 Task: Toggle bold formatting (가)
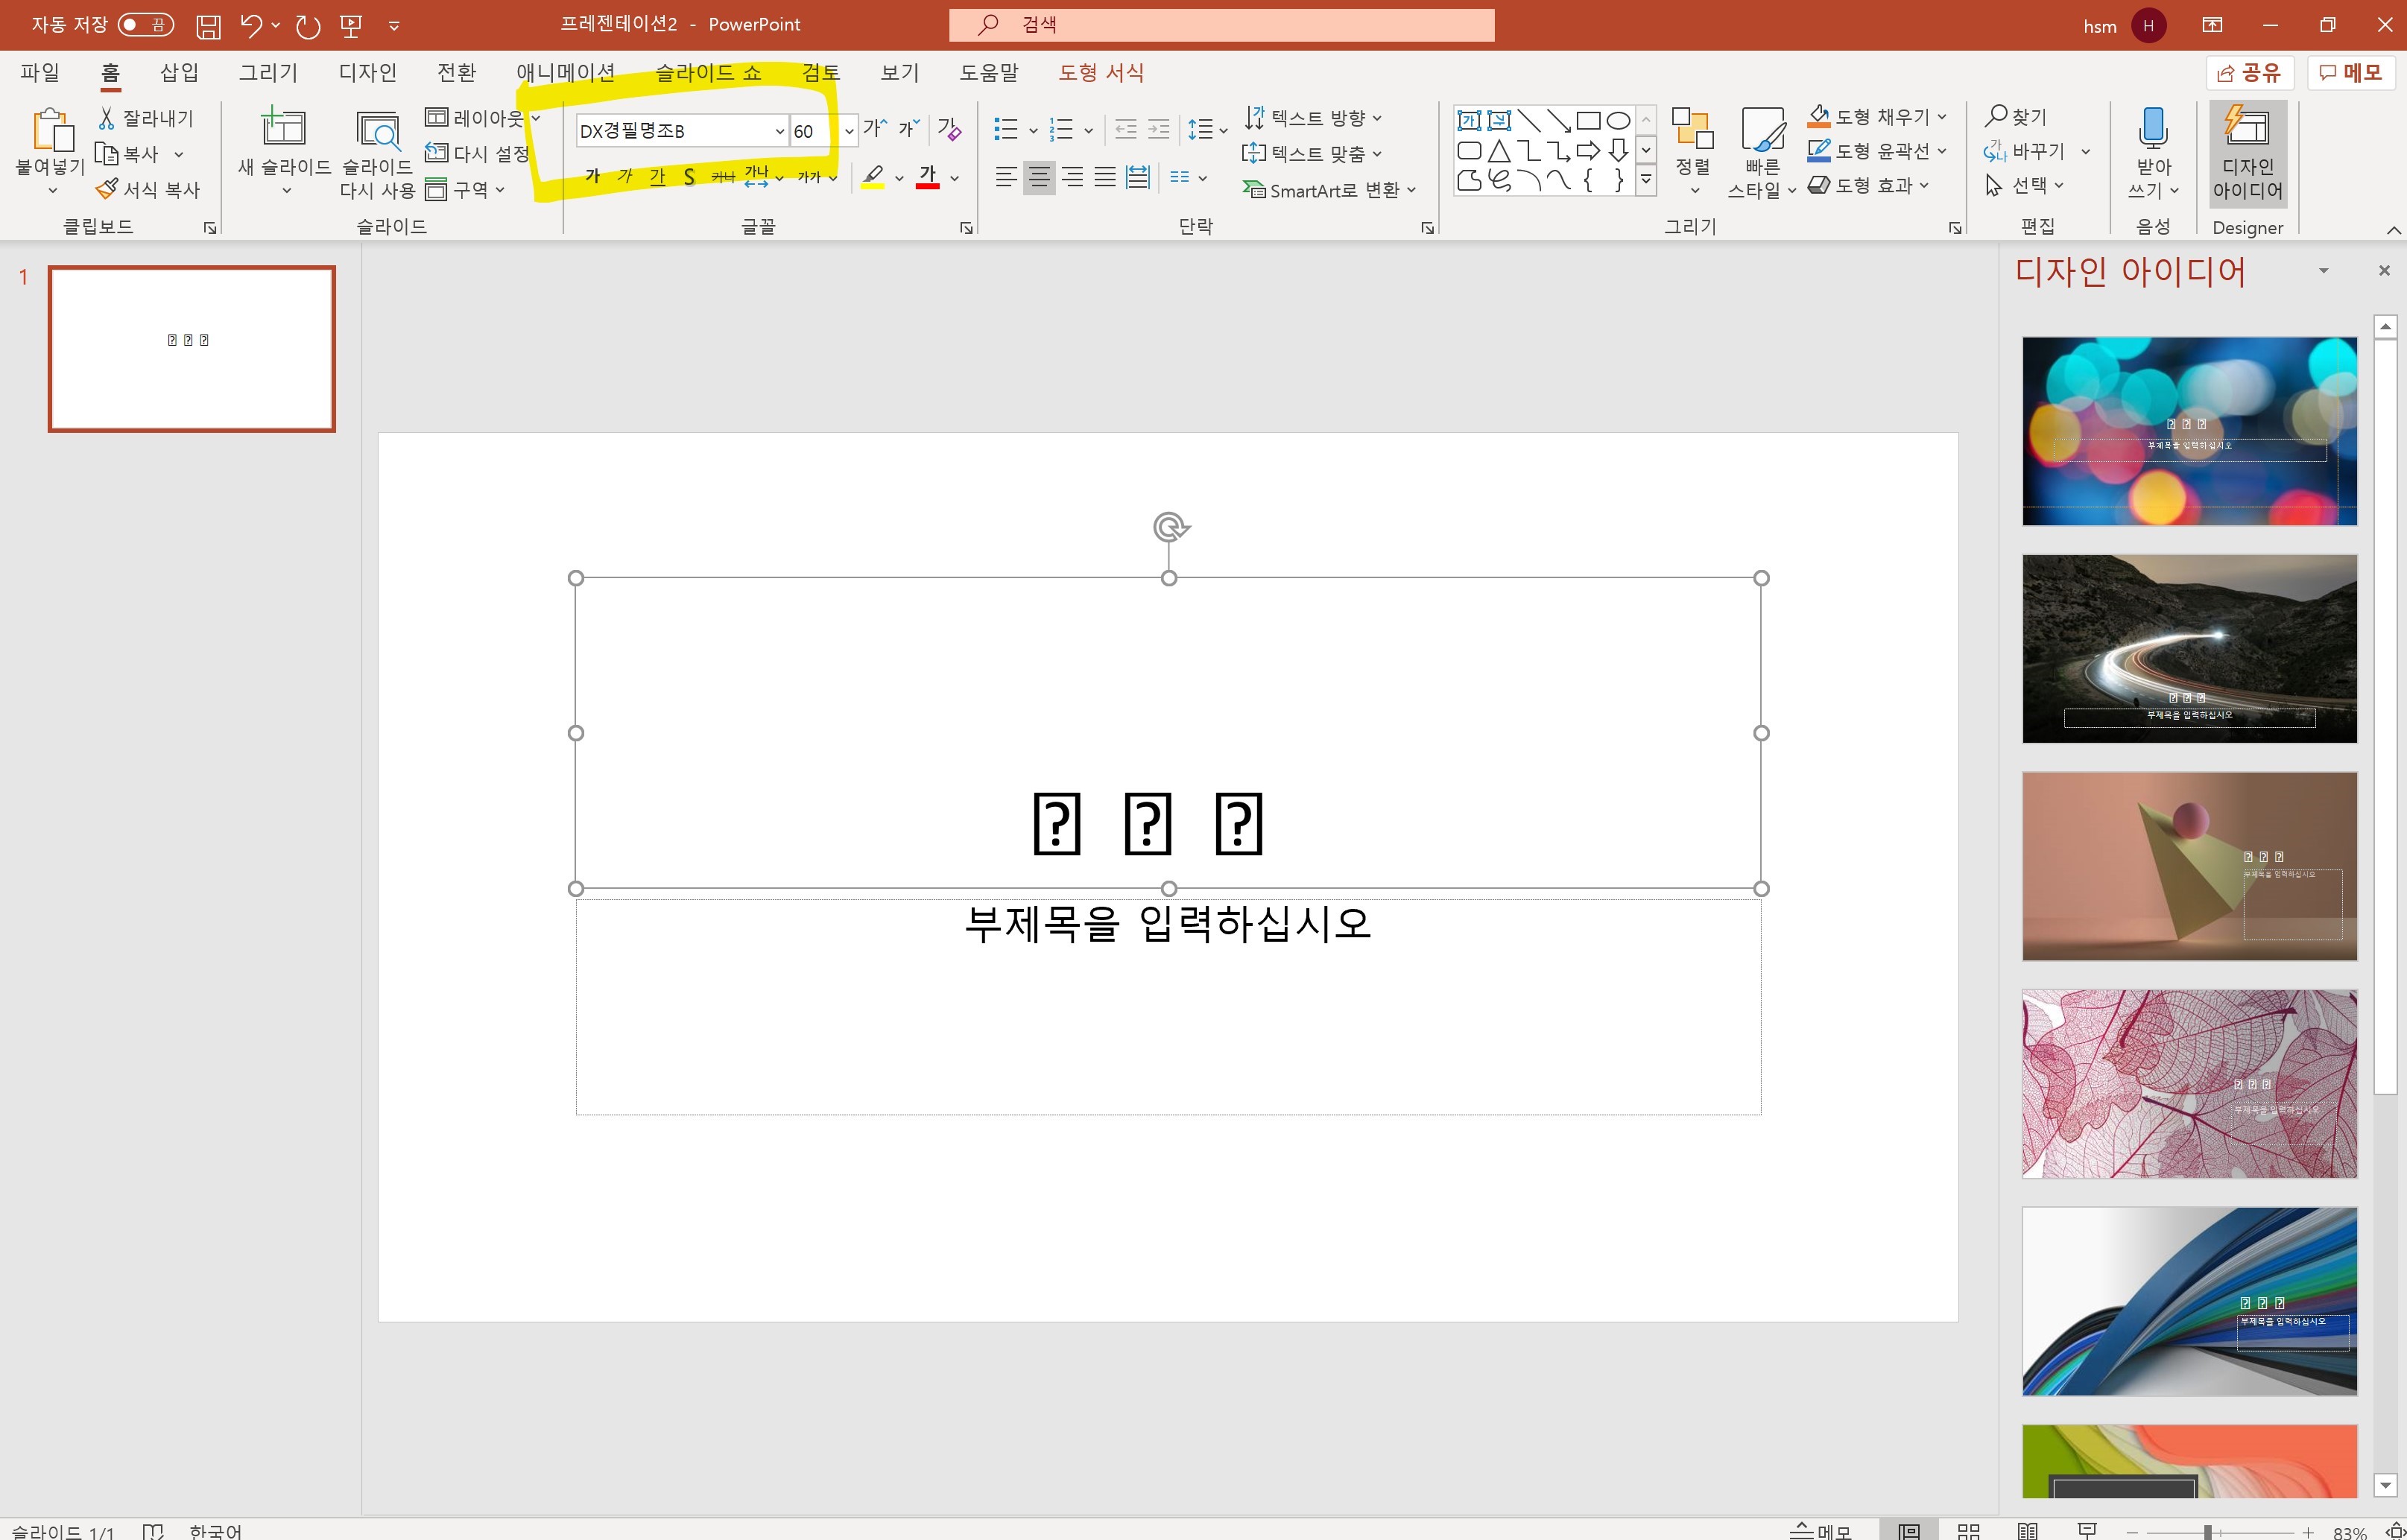593,177
